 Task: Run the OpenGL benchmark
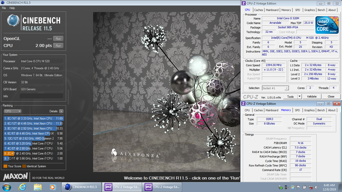(58, 38)
